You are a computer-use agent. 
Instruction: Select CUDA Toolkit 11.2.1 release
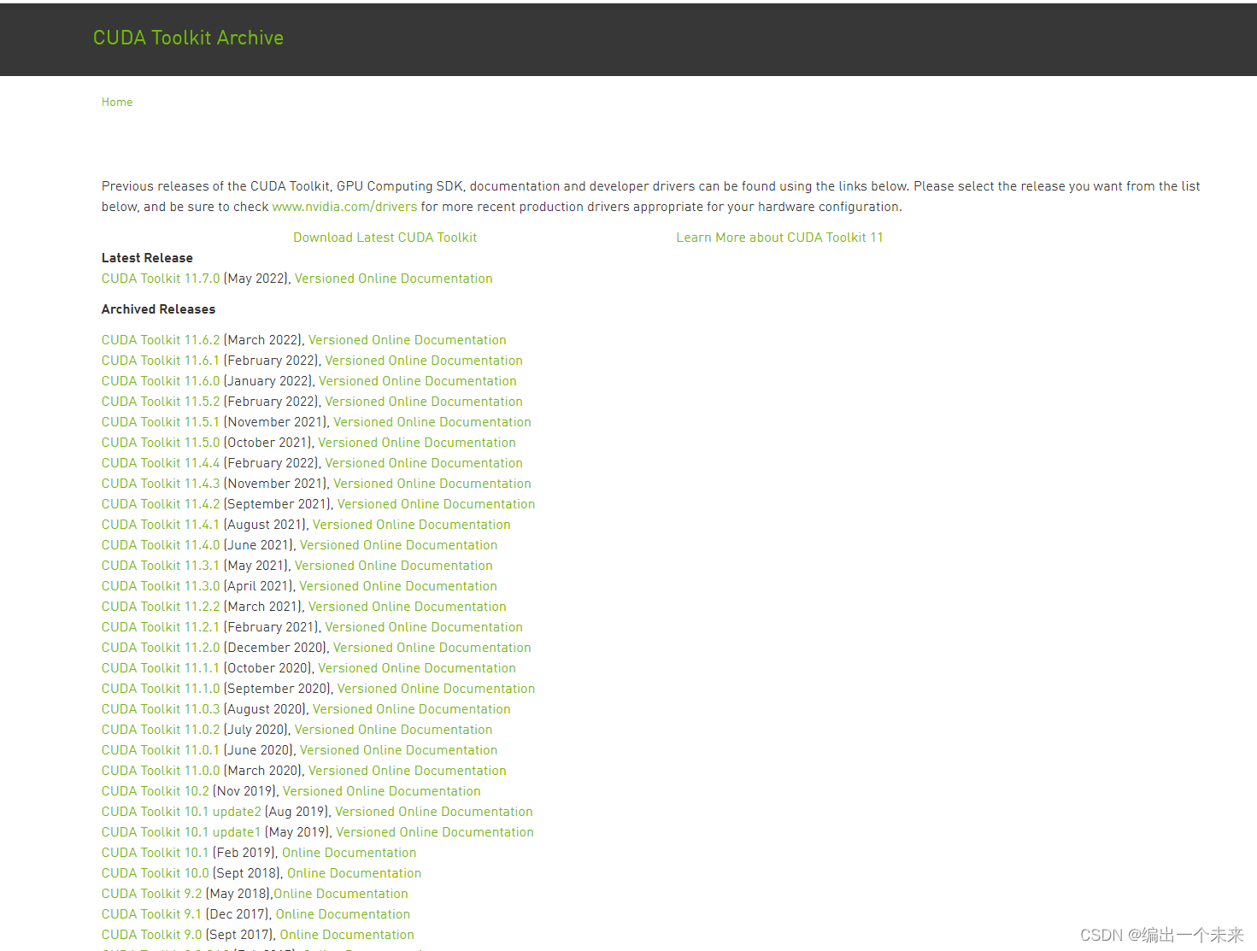click(161, 627)
